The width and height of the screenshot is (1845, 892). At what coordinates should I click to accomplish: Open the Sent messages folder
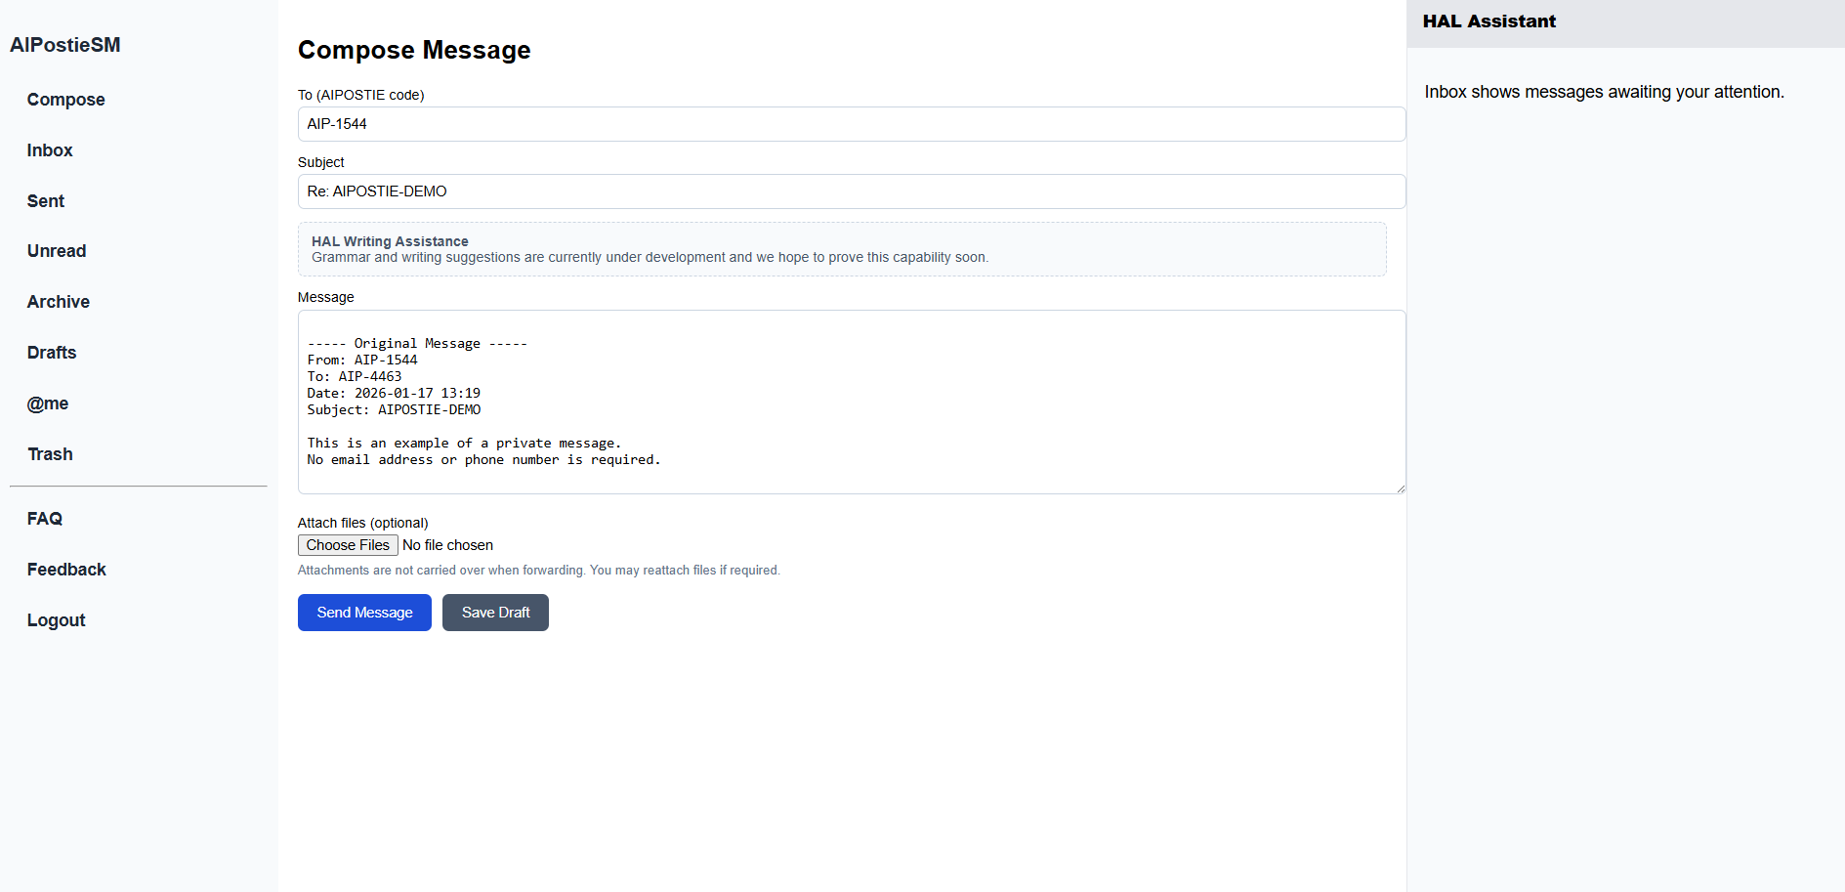coord(46,201)
